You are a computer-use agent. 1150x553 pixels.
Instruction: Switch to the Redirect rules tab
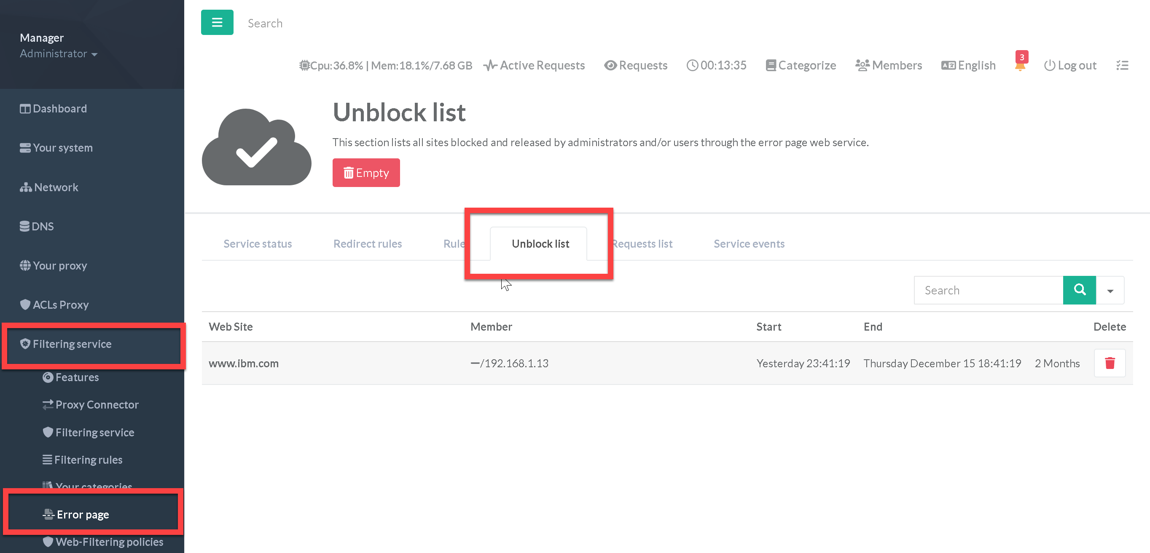(x=368, y=243)
